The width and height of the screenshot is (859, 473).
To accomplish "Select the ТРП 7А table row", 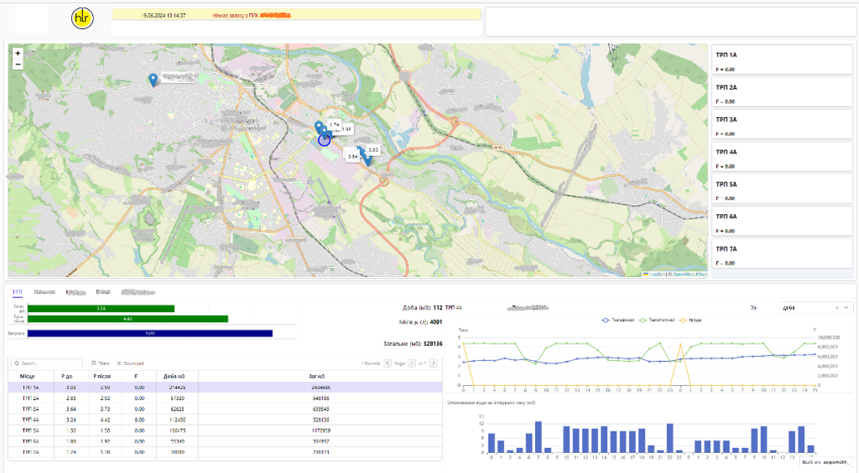I will [x=225, y=452].
